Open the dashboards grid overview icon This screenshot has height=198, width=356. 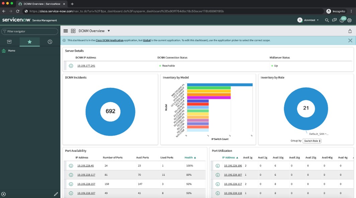tap(73, 31)
